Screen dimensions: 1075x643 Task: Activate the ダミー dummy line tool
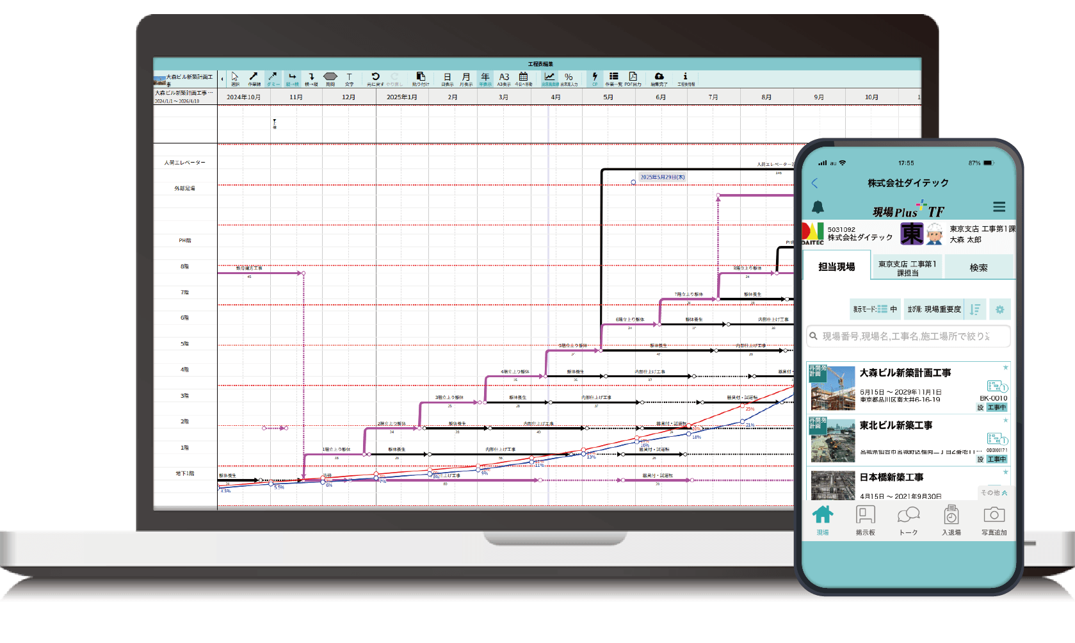273,79
